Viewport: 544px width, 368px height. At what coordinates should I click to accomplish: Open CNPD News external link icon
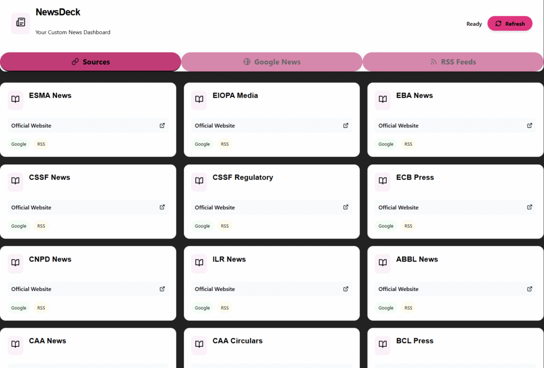162,289
